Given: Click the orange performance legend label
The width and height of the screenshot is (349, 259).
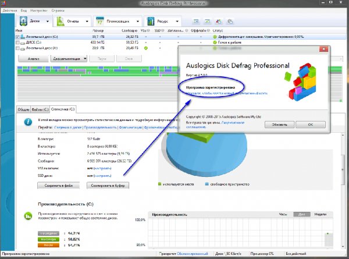Looking at the screenshot, I should point(48,245).
